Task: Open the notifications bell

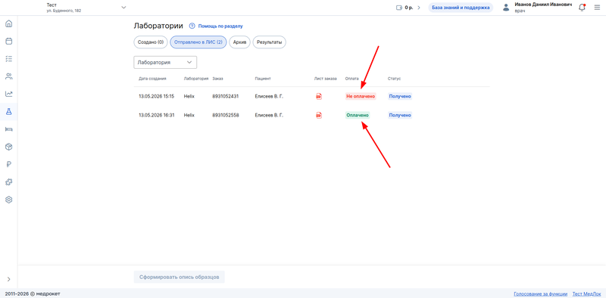Action: [x=582, y=8]
